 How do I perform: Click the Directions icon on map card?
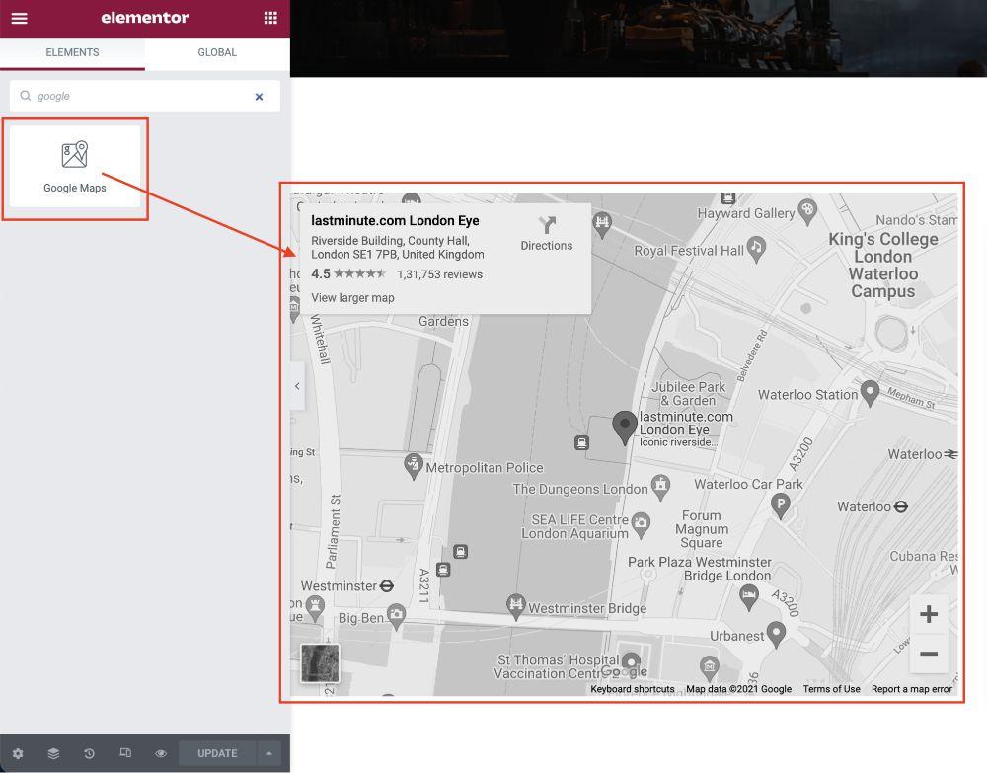point(547,225)
